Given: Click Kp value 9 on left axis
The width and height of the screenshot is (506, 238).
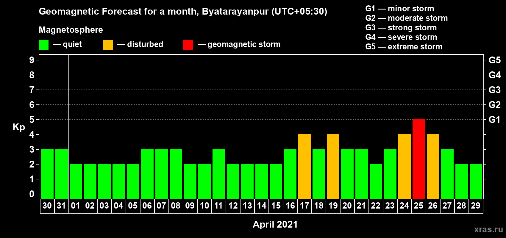Looking at the screenshot, I should 32,60.
